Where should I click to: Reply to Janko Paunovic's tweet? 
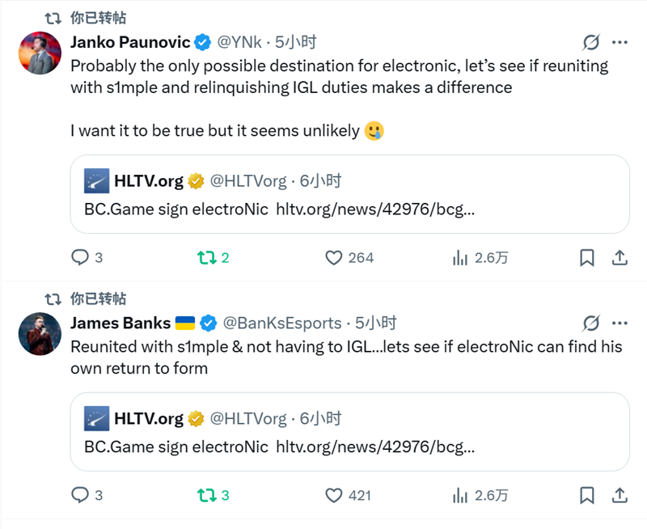tap(81, 257)
